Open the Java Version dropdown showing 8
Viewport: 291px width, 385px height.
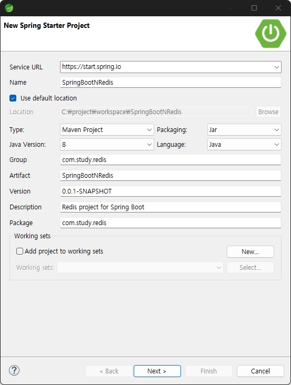coord(107,144)
